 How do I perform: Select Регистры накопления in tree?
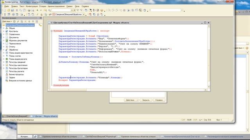coord(18,65)
